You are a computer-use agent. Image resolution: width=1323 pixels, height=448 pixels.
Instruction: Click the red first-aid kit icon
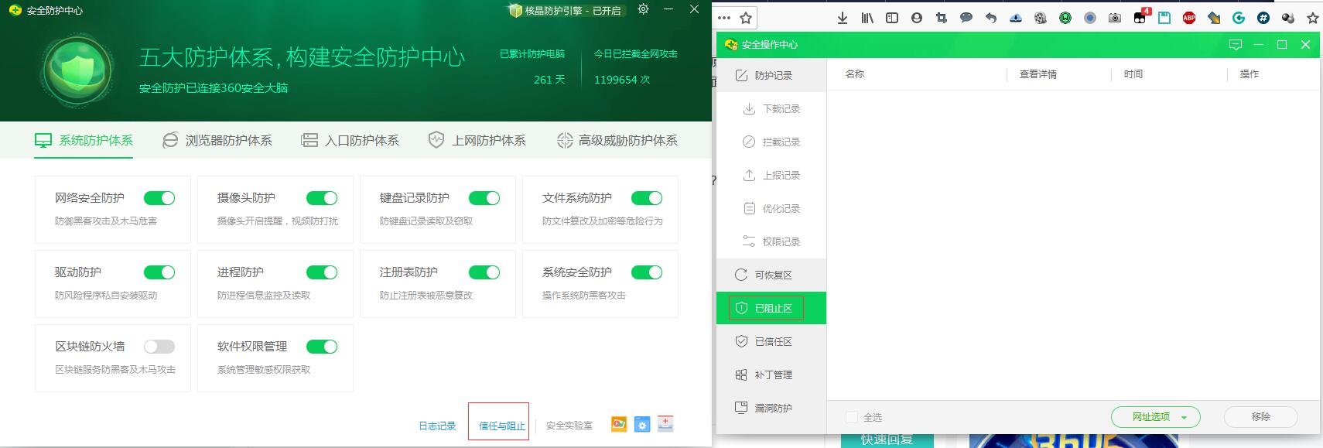point(665,424)
